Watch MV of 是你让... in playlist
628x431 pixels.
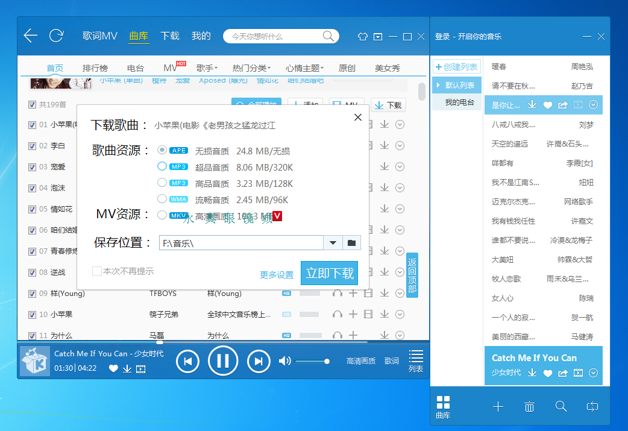pyautogui.click(x=579, y=105)
